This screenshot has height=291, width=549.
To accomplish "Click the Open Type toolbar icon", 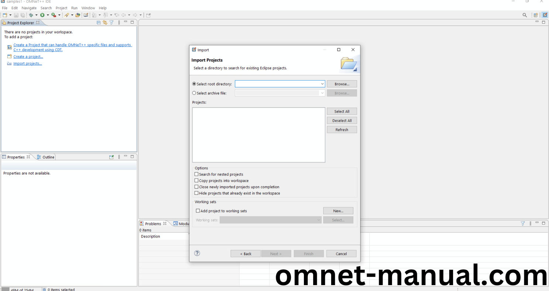I will tap(78, 15).
